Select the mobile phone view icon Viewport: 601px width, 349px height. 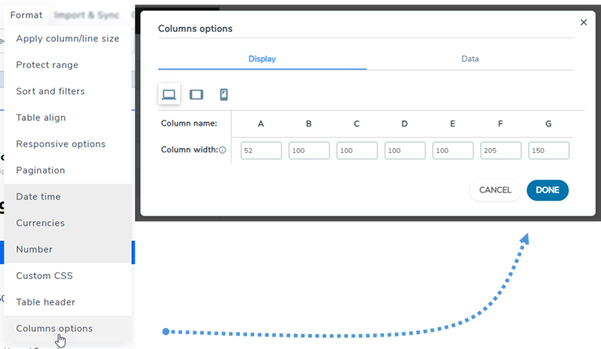[x=223, y=94]
